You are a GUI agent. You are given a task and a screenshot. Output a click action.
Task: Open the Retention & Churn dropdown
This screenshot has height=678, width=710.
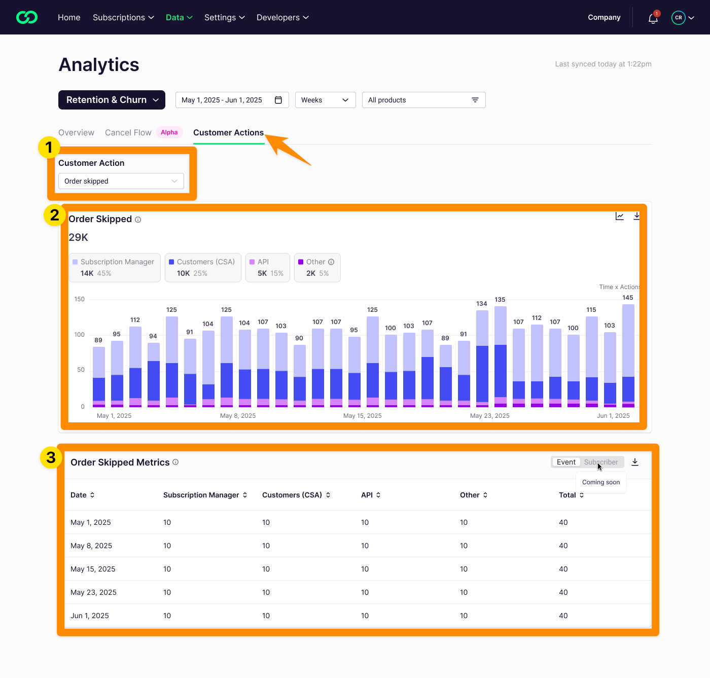(112, 100)
